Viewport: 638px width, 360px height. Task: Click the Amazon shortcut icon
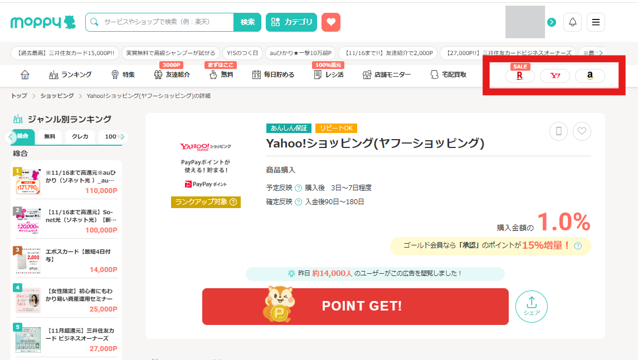[590, 76]
